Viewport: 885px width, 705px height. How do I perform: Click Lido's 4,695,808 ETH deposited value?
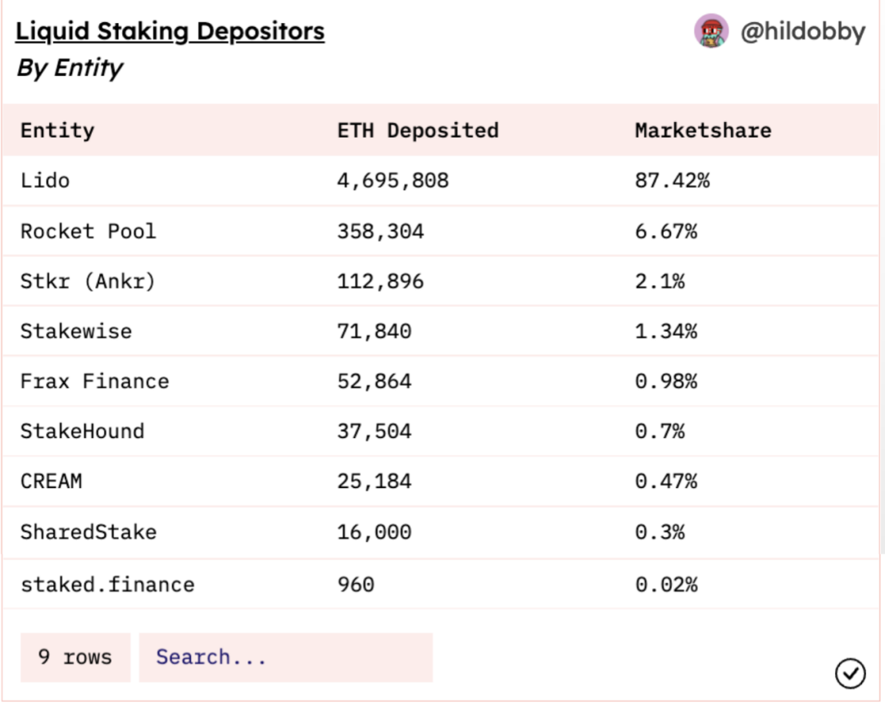tap(393, 180)
